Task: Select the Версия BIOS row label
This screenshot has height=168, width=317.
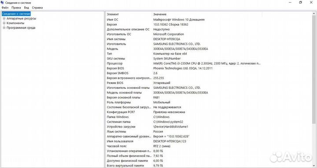Action: point(115,68)
